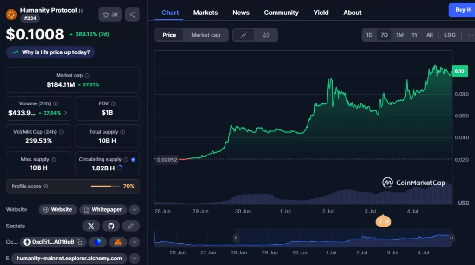475x265 pixels.
Task: Click the Volume (24h) info icon
Action: click(56, 103)
